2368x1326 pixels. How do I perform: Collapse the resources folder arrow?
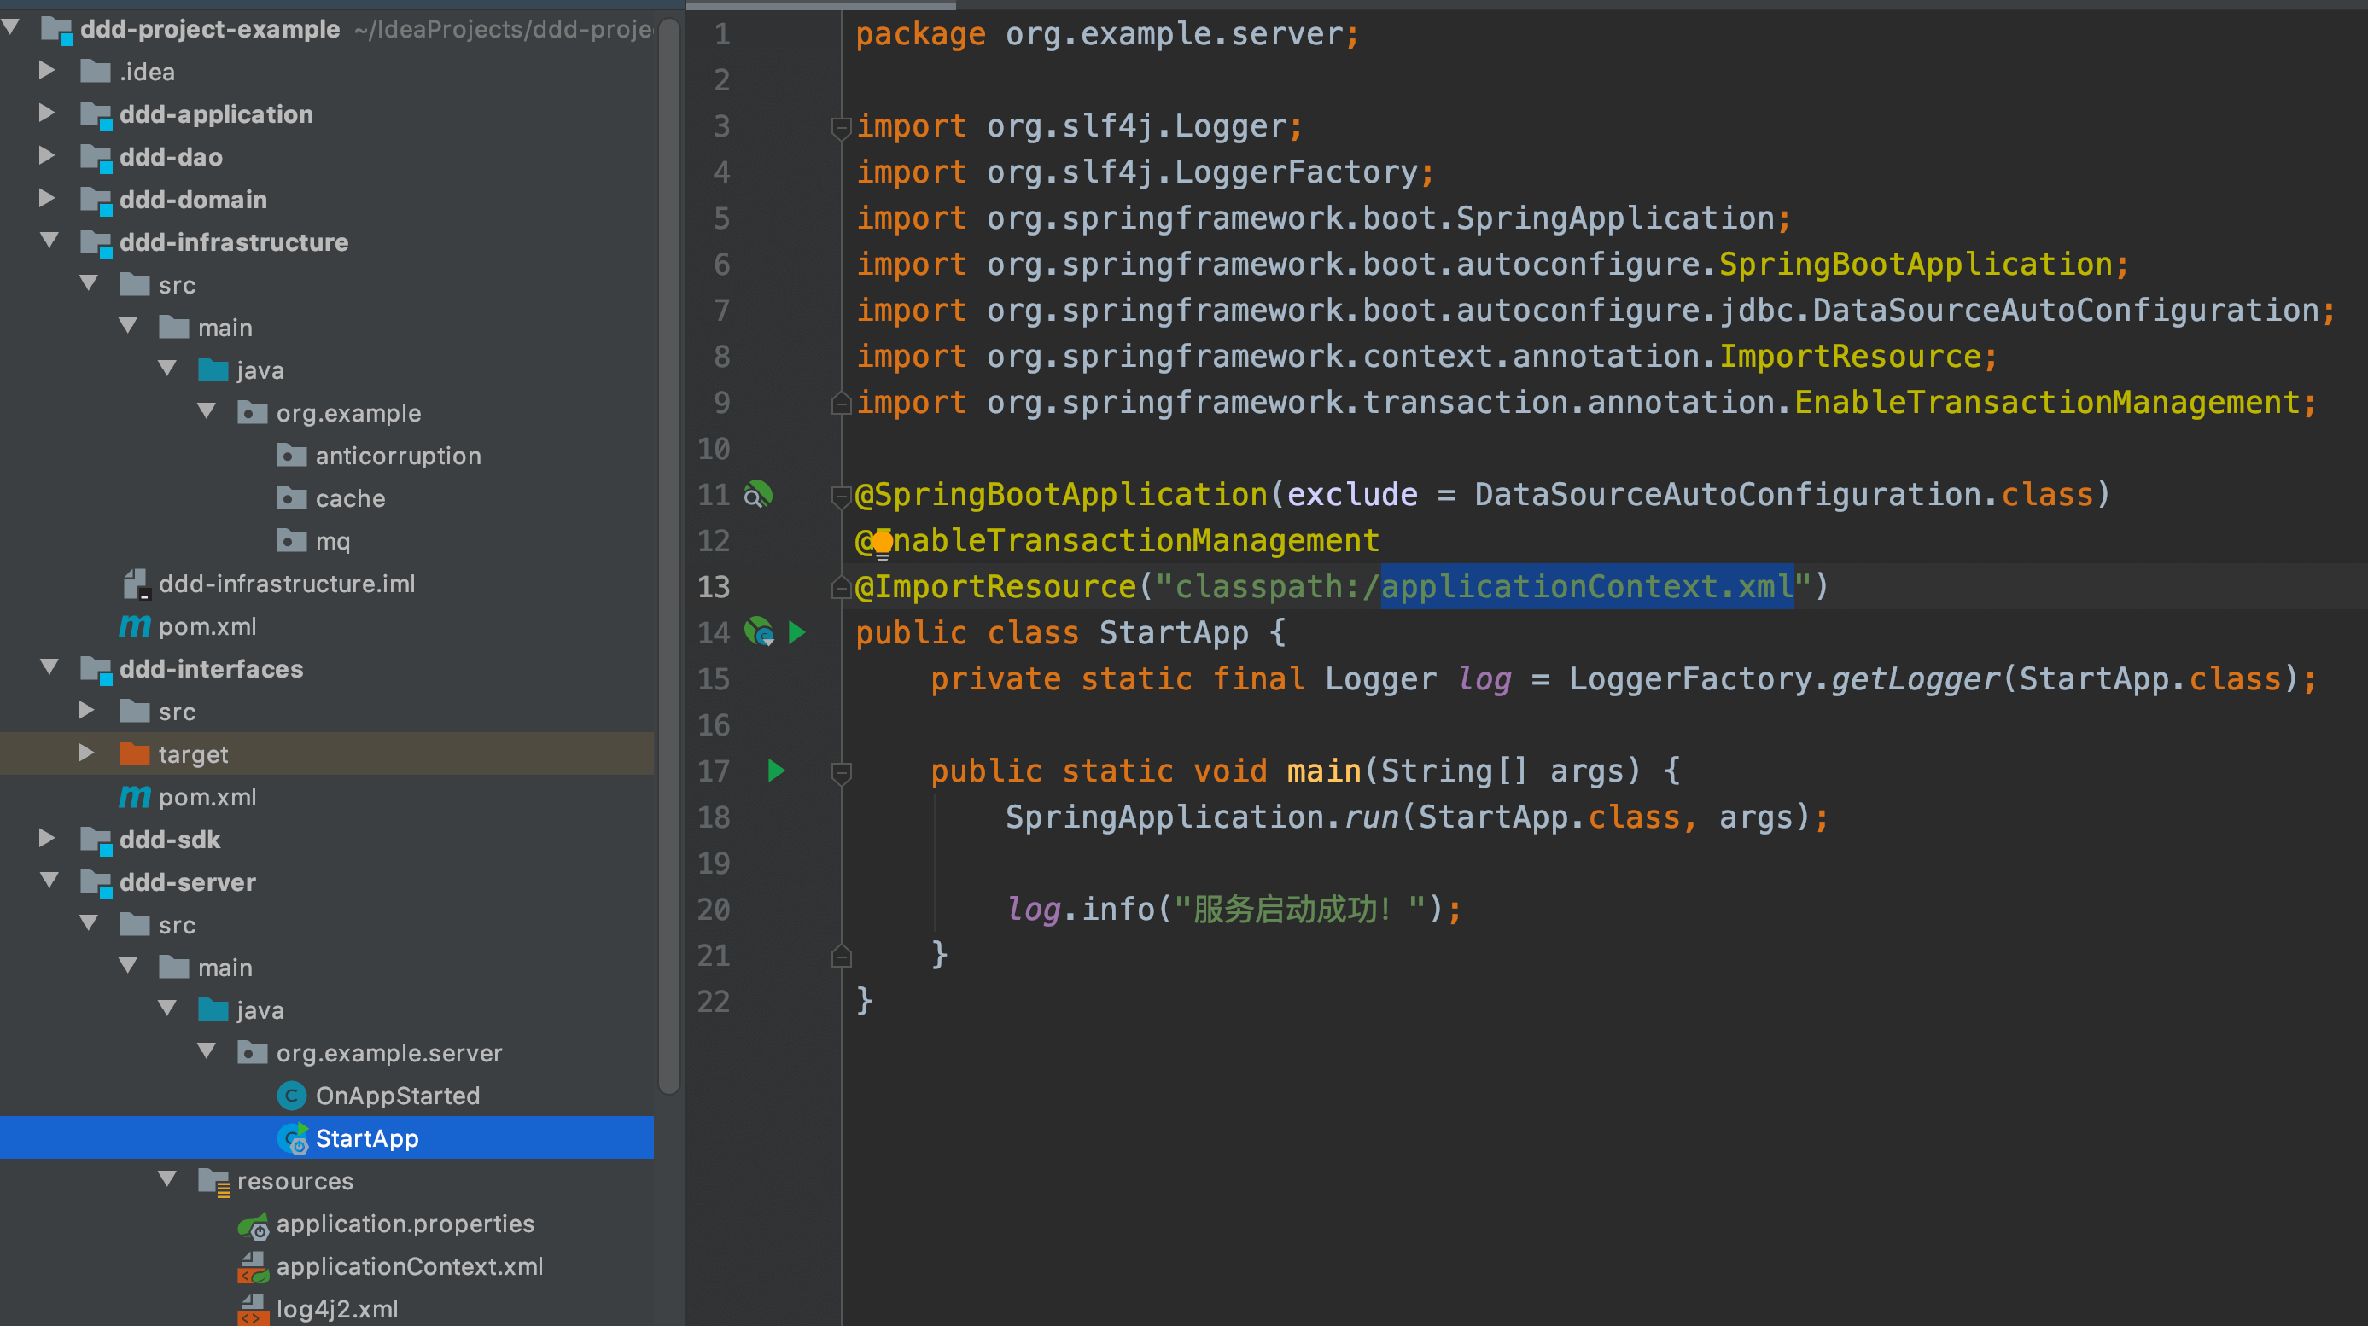click(167, 1179)
